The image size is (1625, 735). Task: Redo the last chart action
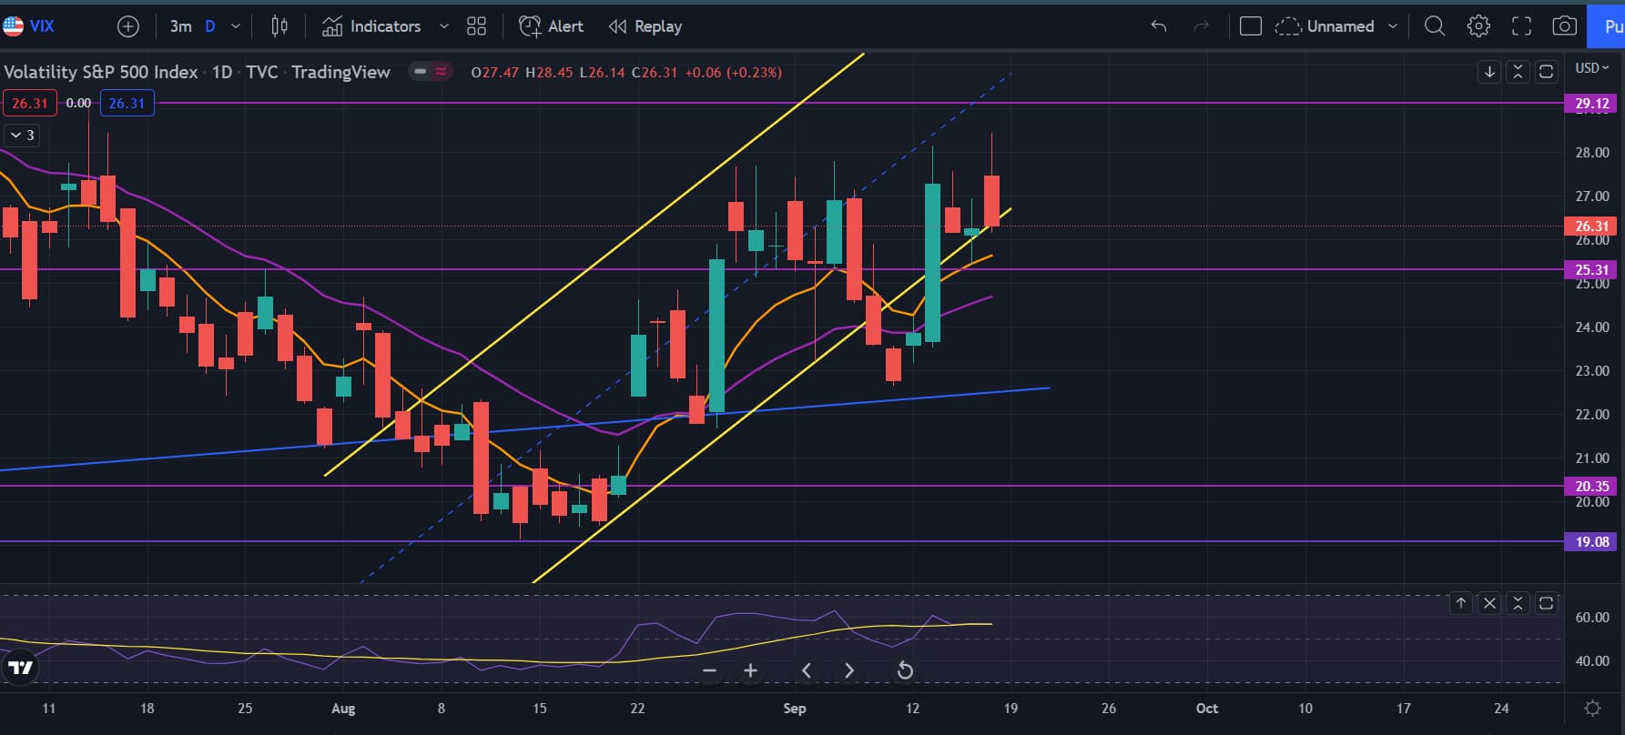click(1202, 26)
